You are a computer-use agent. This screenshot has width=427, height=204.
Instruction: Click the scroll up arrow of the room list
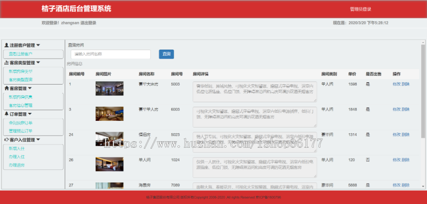coord(423,42)
